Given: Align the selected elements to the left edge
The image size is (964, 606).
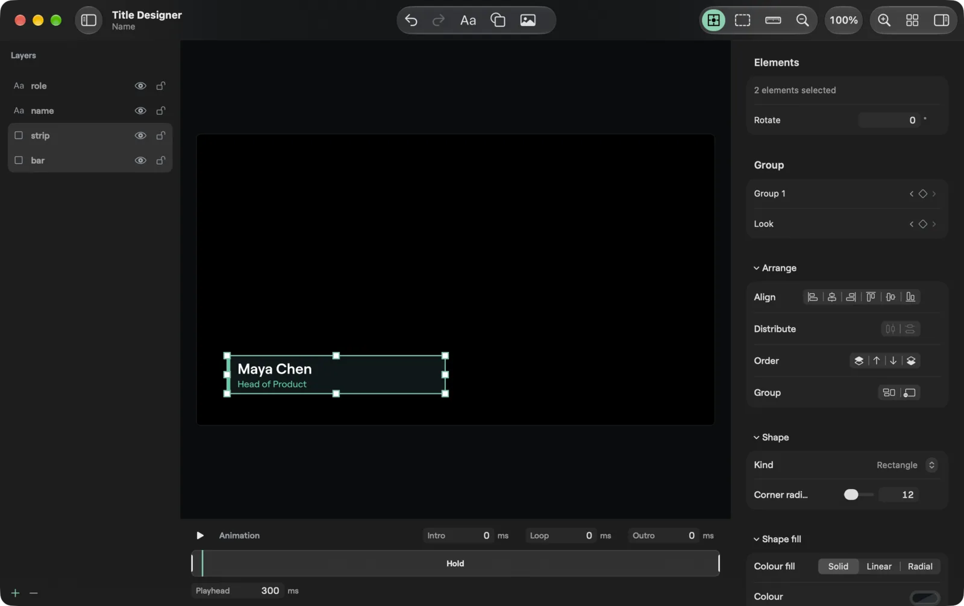Looking at the screenshot, I should click(x=813, y=297).
